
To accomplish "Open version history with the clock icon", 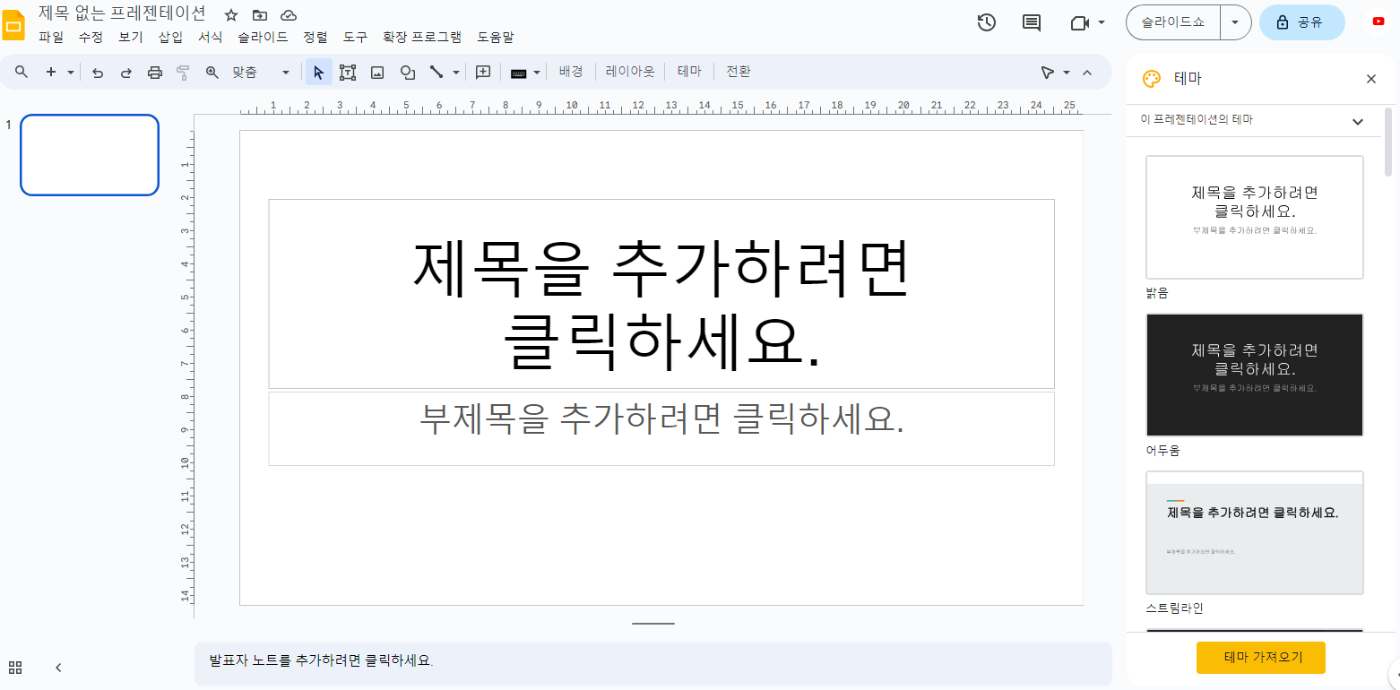I will pyautogui.click(x=986, y=23).
